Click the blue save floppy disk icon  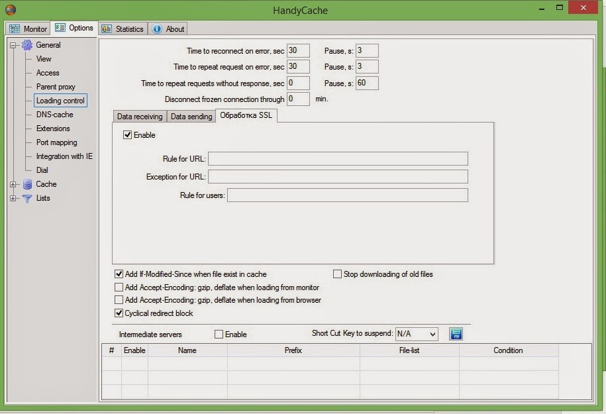coord(456,334)
